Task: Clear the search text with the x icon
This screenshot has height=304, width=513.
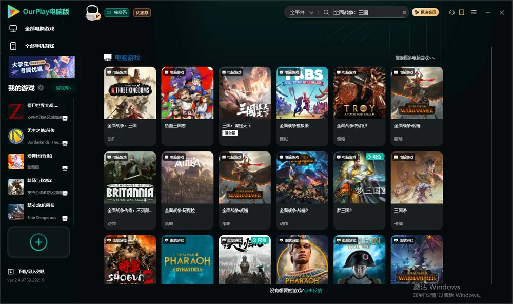Action: (x=404, y=12)
